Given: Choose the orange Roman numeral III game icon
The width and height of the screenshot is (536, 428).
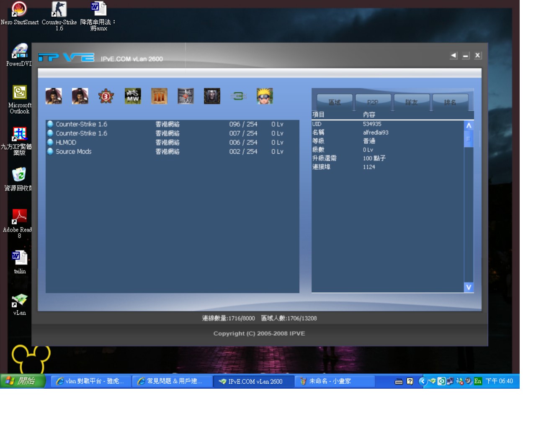Looking at the screenshot, I should (159, 96).
